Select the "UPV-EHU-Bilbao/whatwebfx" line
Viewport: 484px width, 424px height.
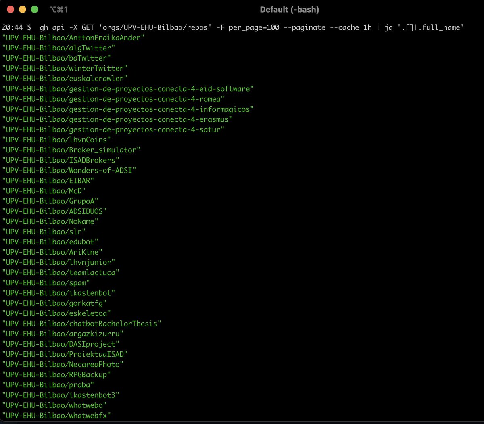[x=56, y=416]
